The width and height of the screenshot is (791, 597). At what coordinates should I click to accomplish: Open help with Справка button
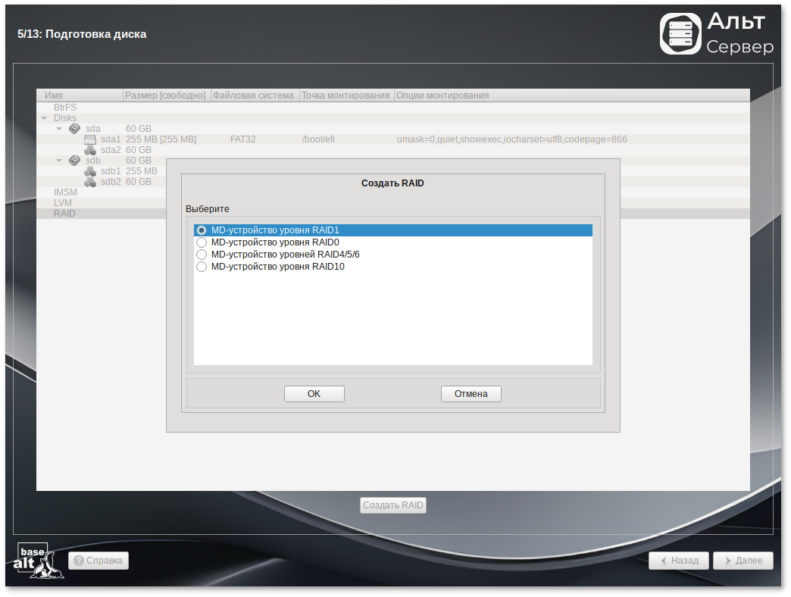pos(98,561)
